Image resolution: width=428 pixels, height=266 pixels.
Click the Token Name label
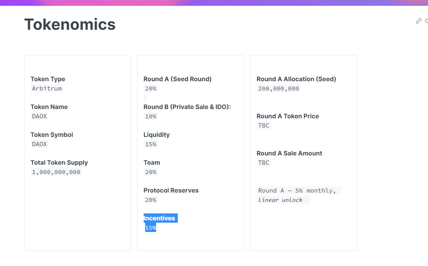point(49,107)
